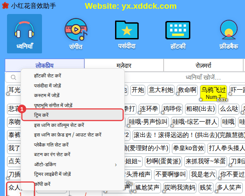
Task: Play the 刀插 sound button
Action: [x=14, y=175]
